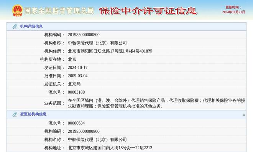Select the serial number 00003188
The image size is (253, 152).
tap(76, 92)
